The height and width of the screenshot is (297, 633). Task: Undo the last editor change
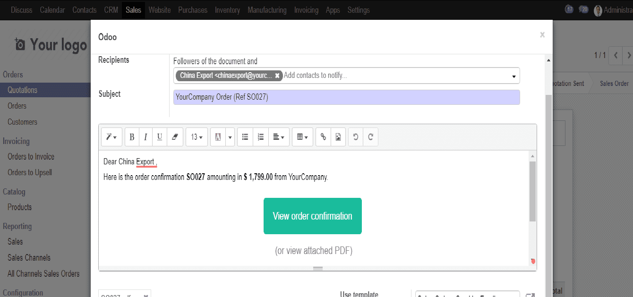point(356,137)
